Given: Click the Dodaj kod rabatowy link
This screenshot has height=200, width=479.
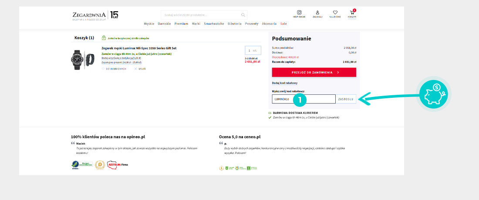Looking at the screenshot, I should pos(285,83).
